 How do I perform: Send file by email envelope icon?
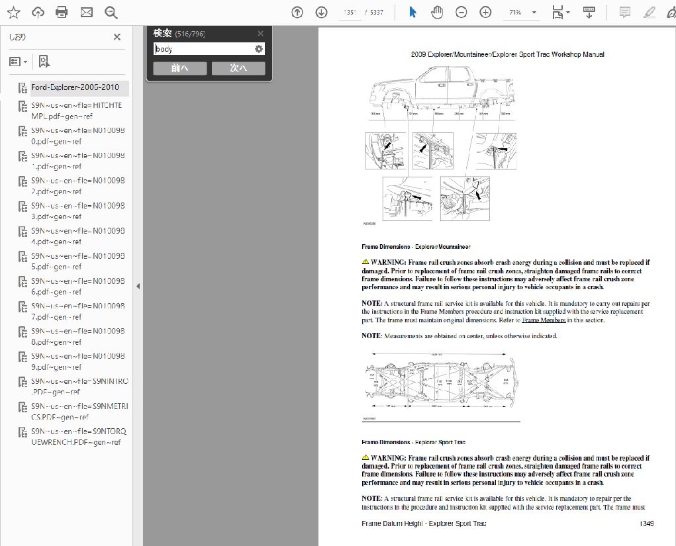tap(86, 13)
